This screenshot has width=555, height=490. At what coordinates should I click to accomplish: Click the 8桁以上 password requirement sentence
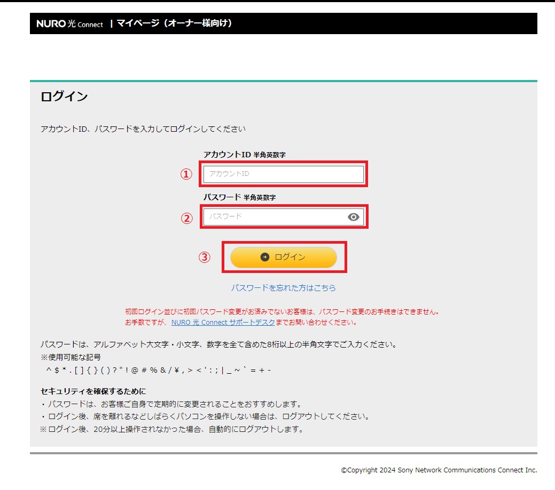(220, 344)
